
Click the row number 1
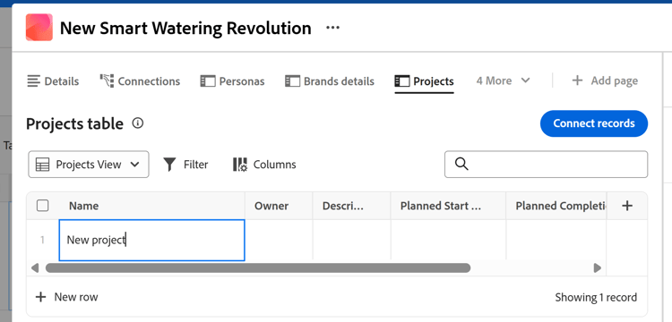pos(42,241)
